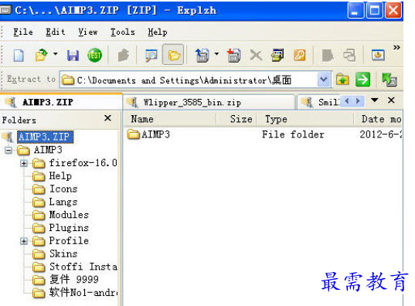Click the Open archive folder icon
The width and height of the screenshot is (415, 306).
[x=41, y=56]
